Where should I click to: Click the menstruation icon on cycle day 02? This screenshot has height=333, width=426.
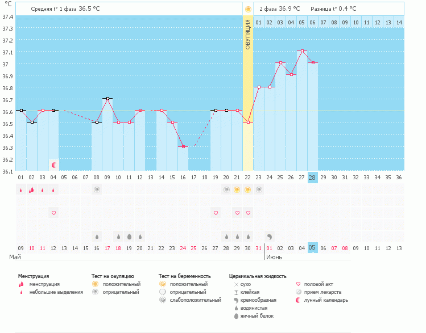coord(32,189)
